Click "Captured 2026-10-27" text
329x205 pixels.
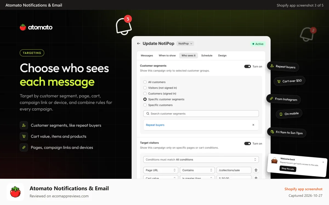point(305,196)
